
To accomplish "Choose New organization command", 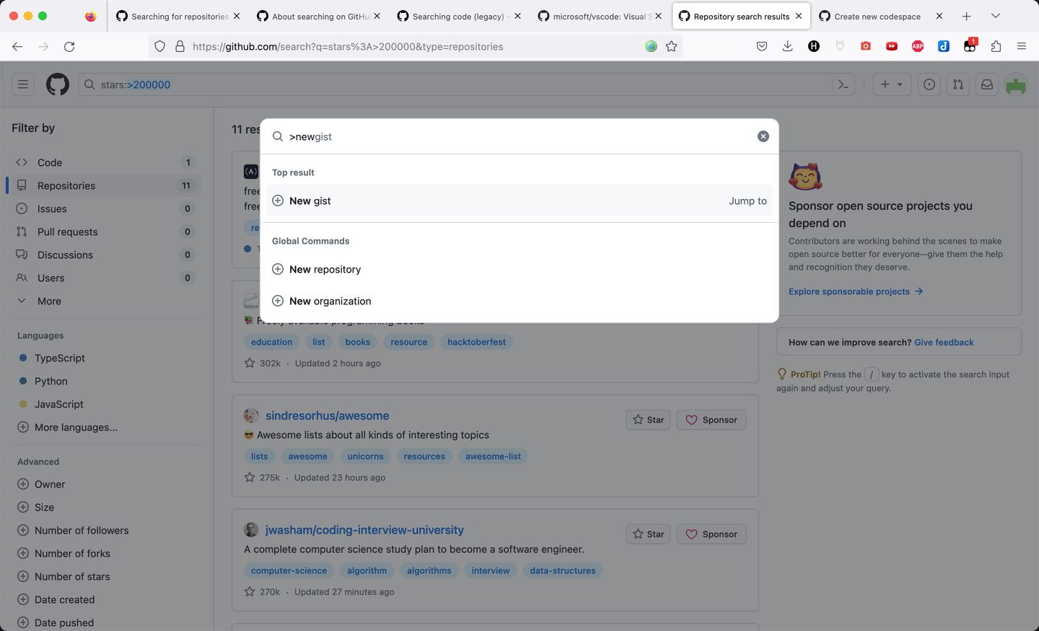I will click(x=519, y=301).
